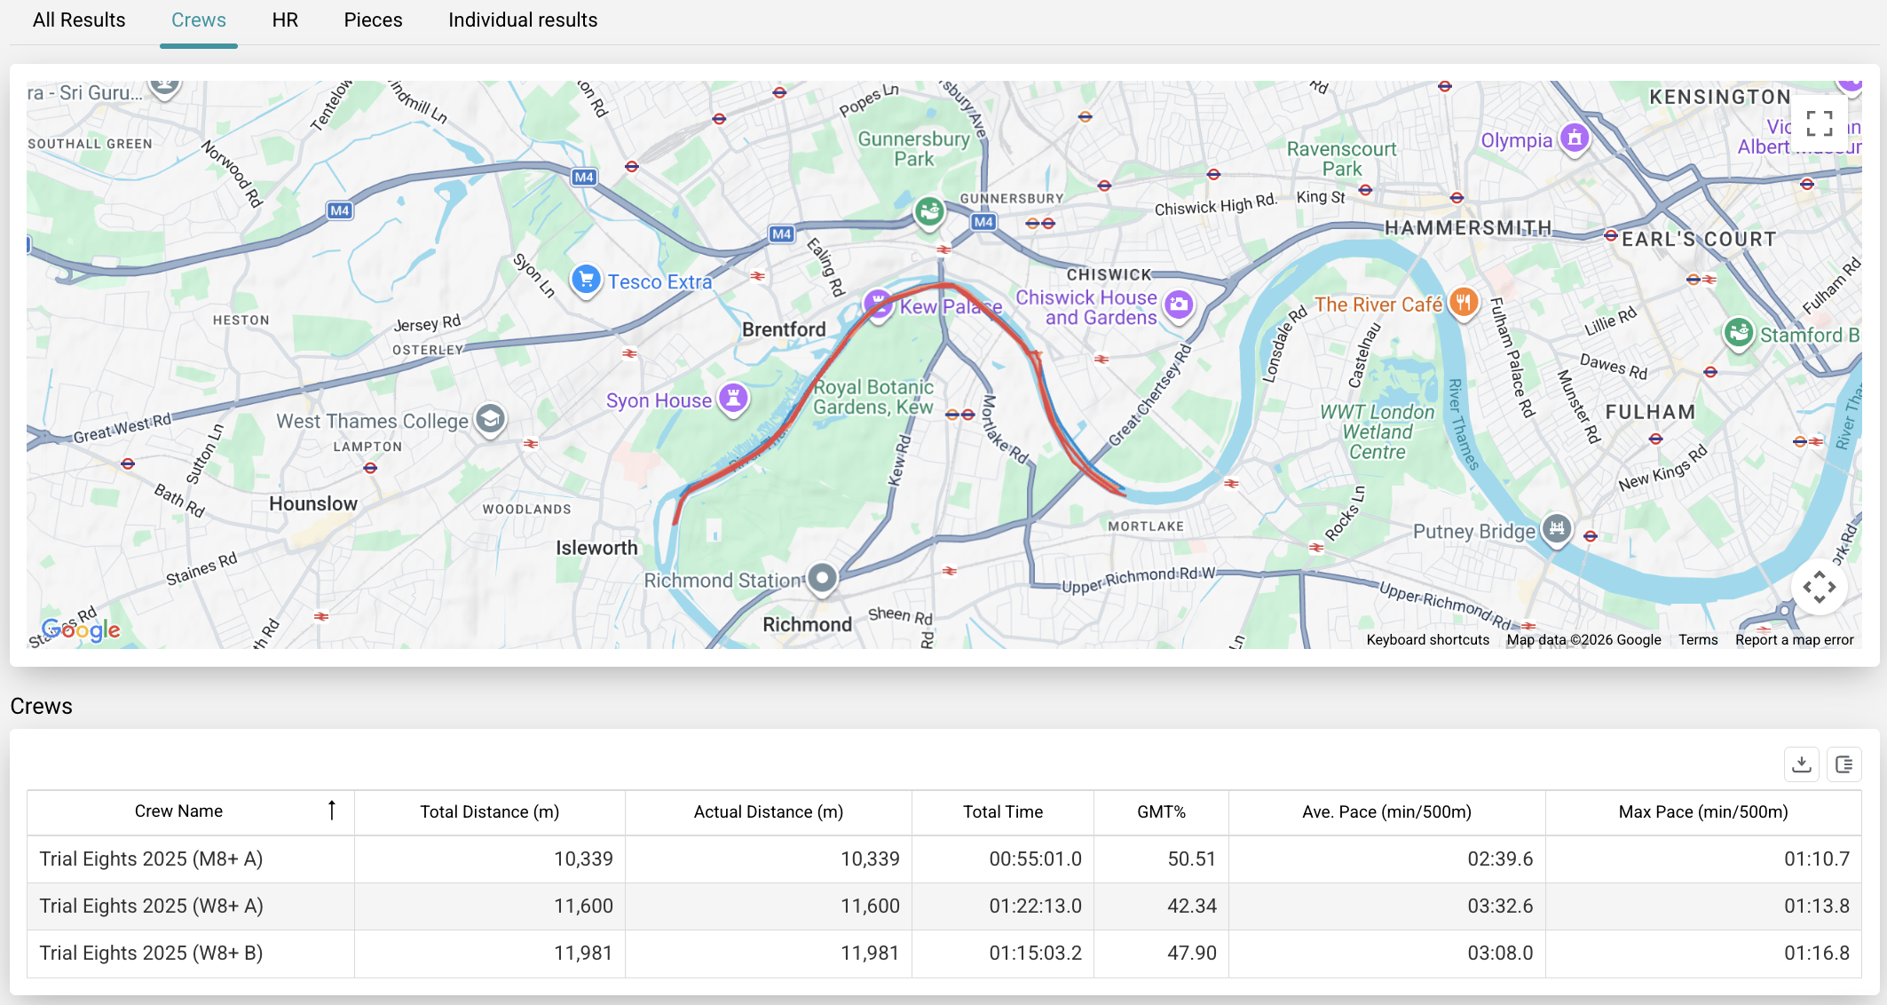The height and width of the screenshot is (1005, 1887).
Task: Click the Syon House marker icon
Action: pyautogui.click(x=733, y=399)
